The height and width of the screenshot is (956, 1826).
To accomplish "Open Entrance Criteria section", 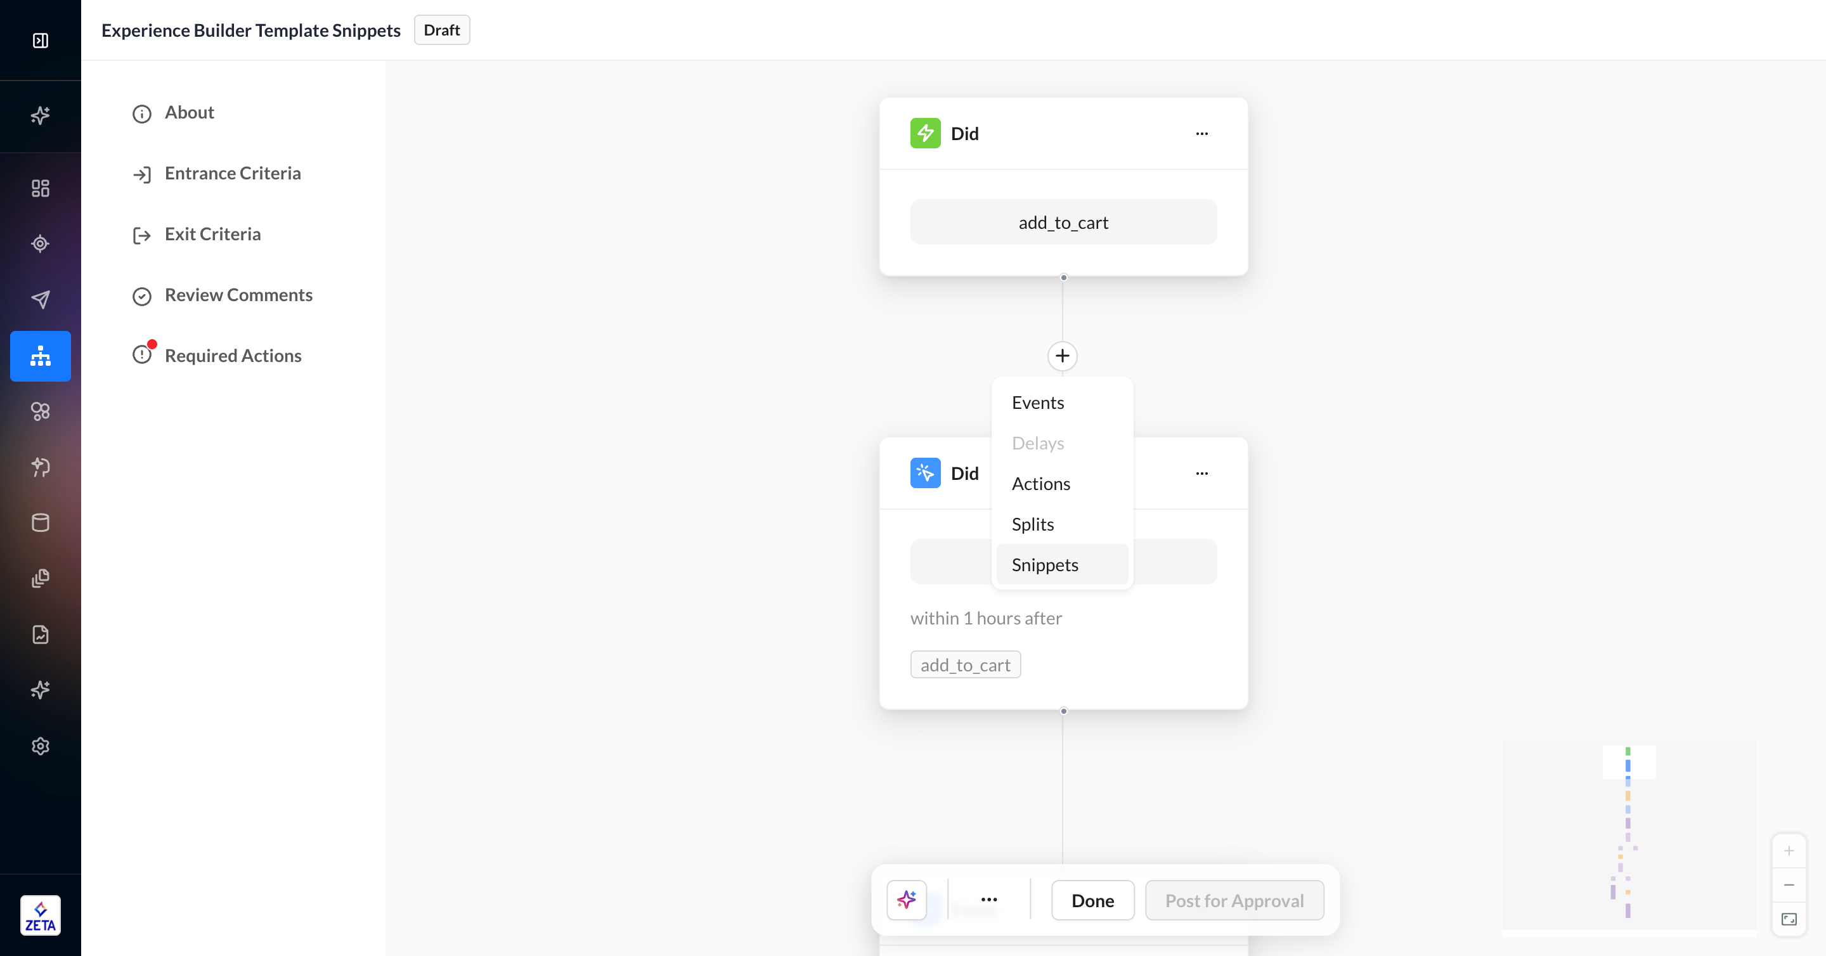I will click(233, 174).
